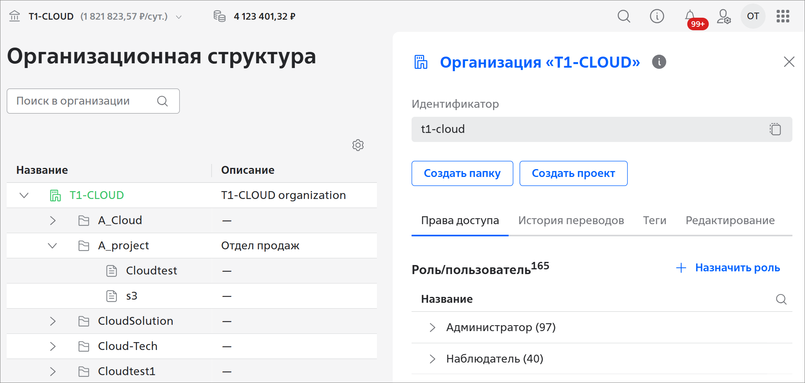805x383 pixels.
Task: Click the 'Организация «T1-CLOUD»' panel title
Action: click(x=540, y=62)
